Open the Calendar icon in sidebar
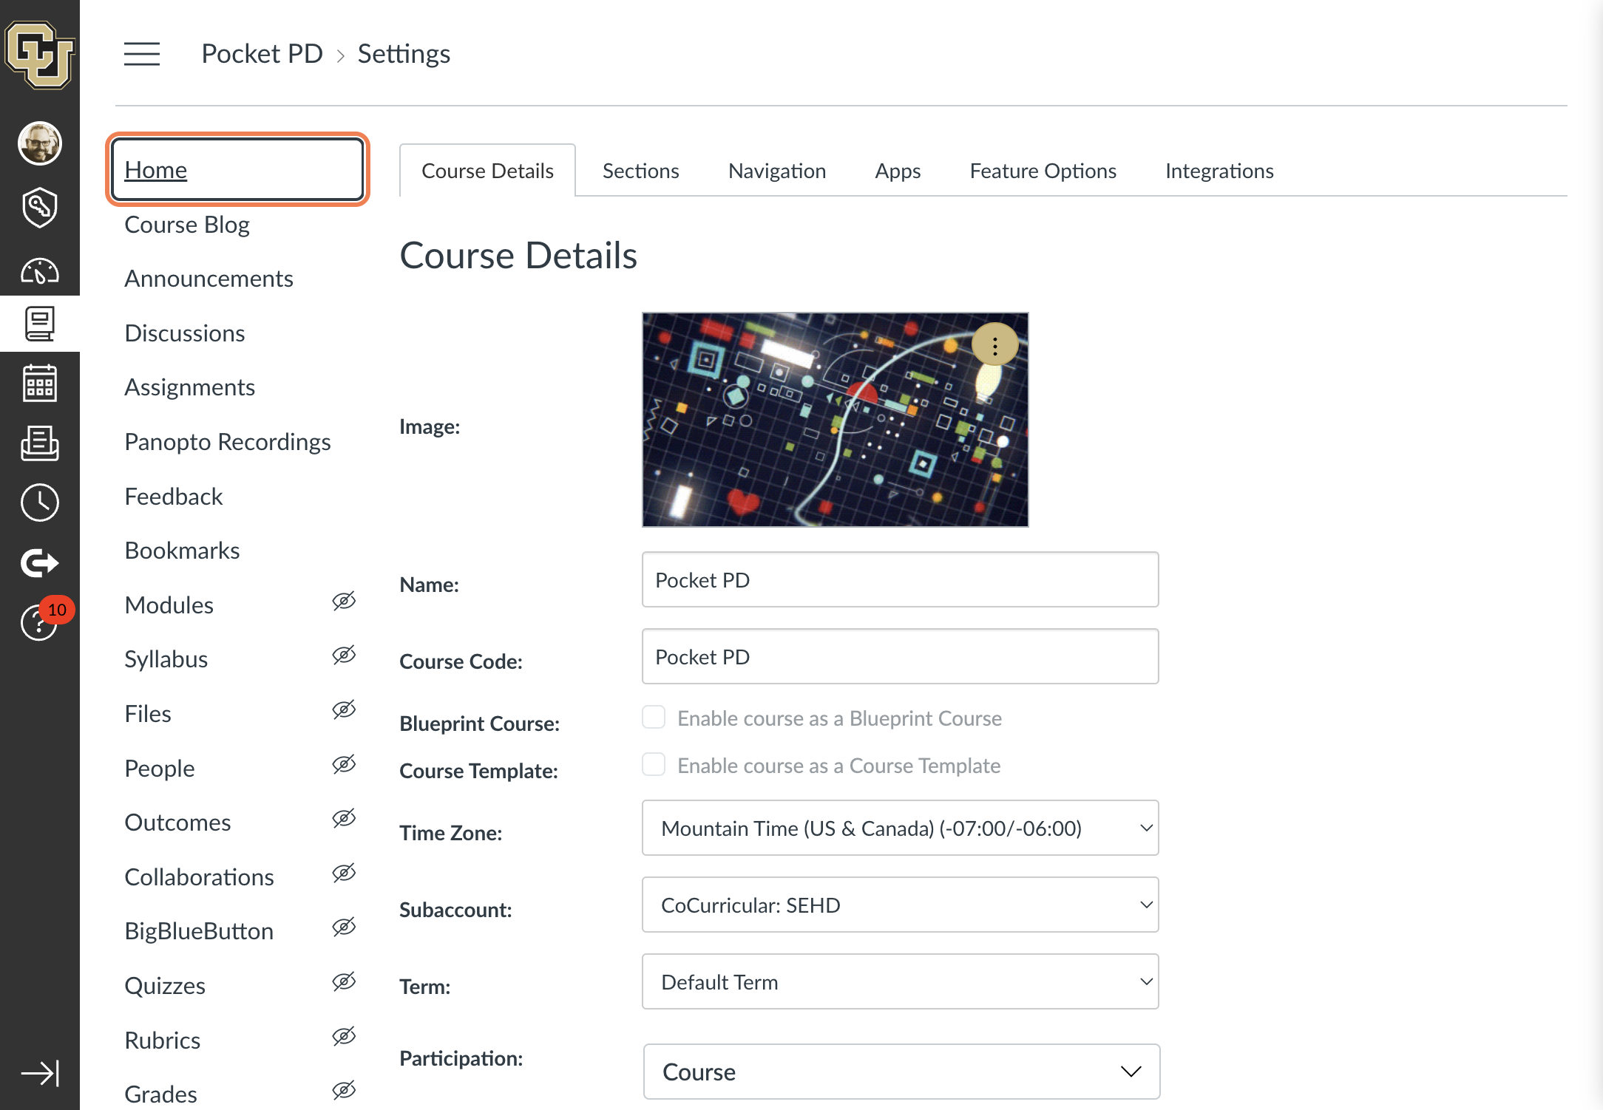The width and height of the screenshot is (1603, 1110). click(x=40, y=383)
